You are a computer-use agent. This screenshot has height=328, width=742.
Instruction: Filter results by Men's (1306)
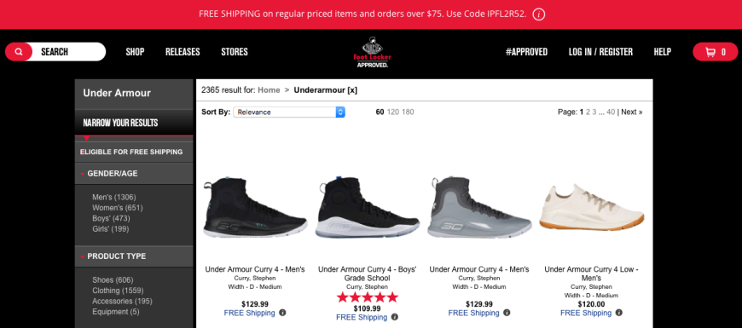click(x=114, y=197)
